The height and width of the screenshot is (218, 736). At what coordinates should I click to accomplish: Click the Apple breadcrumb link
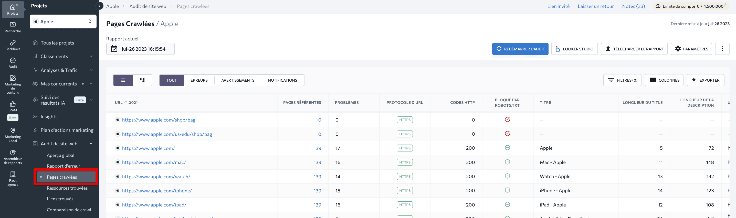tap(113, 6)
